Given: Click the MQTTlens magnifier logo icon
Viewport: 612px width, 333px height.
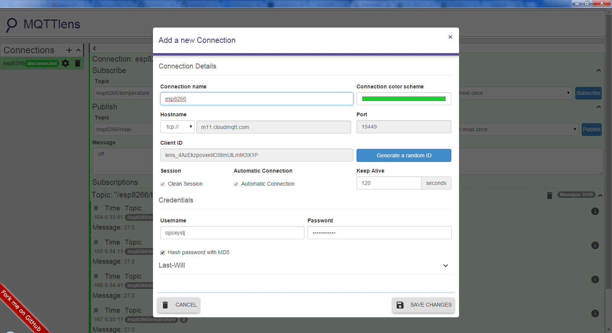Looking at the screenshot, I should (11, 25).
